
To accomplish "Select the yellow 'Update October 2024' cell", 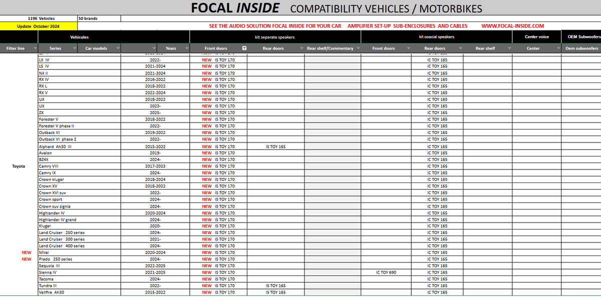I will click(x=39, y=26).
